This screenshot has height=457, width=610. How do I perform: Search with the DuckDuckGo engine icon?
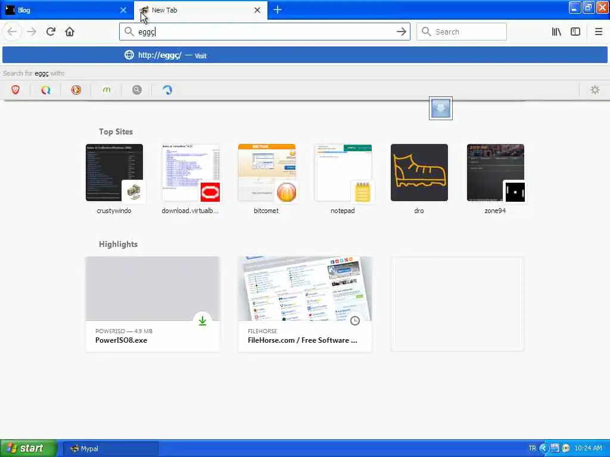pos(76,90)
